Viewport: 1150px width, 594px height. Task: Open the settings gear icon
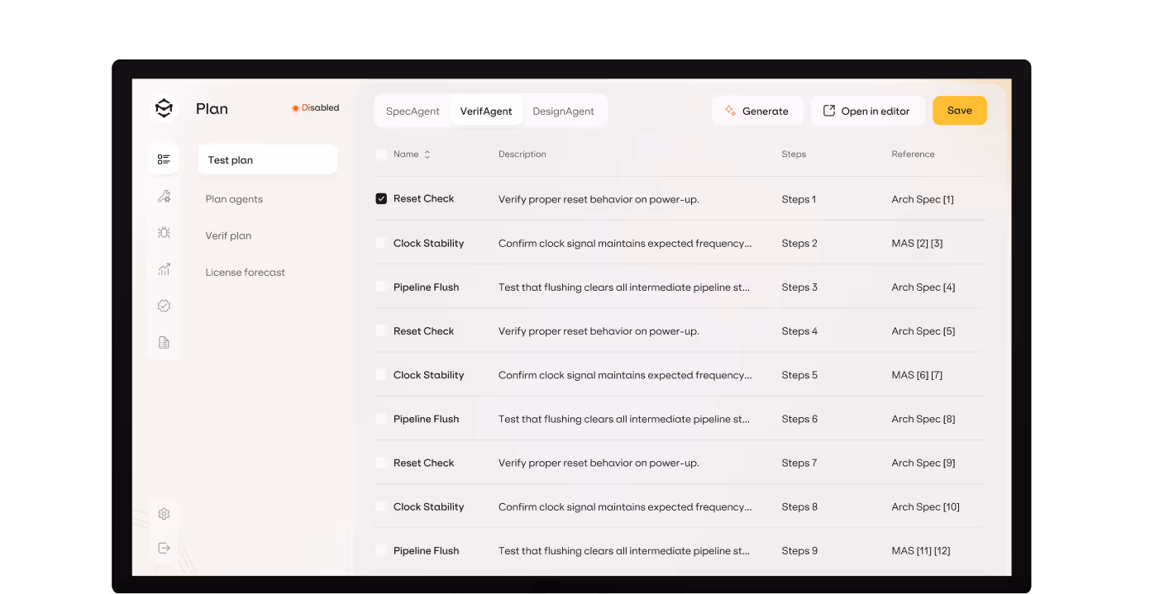(164, 514)
